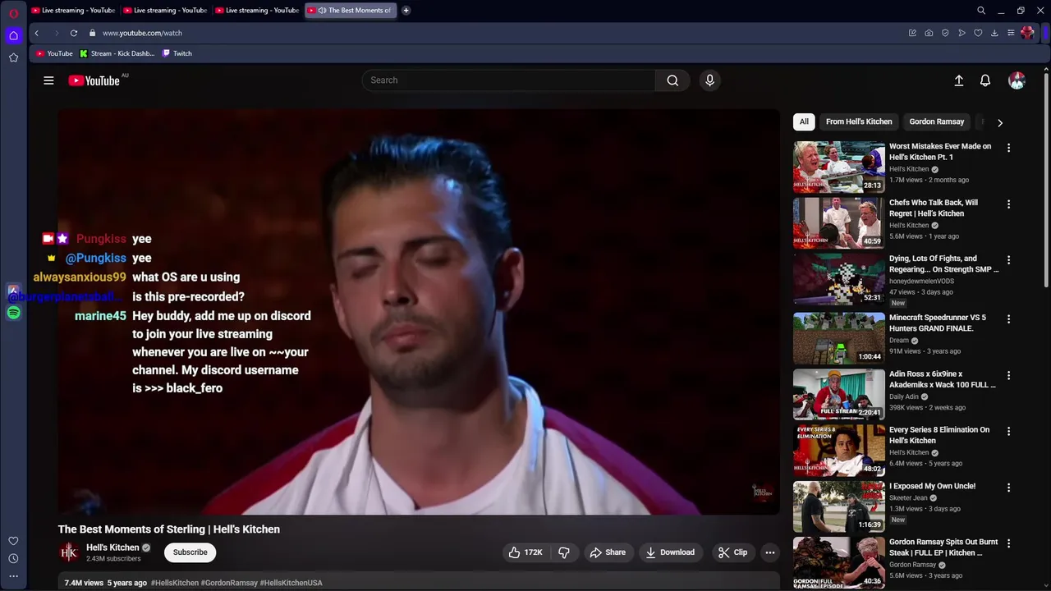Reload the page
The image size is (1051, 591).
pyautogui.click(x=74, y=33)
